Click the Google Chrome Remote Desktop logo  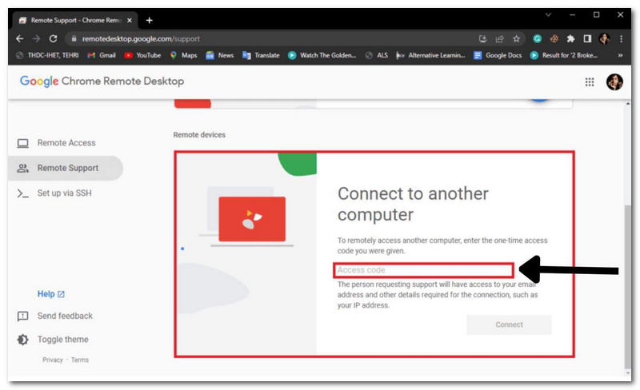[102, 82]
